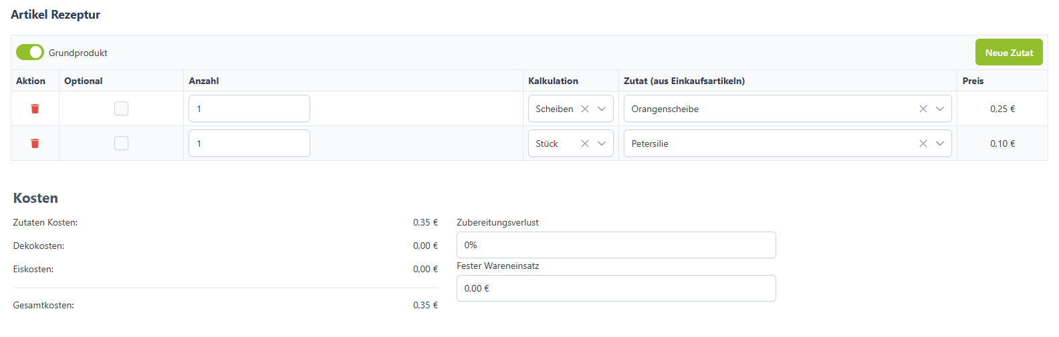
Task: Open the Scheiben Kalkulation dropdown arrow
Action: (x=602, y=109)
